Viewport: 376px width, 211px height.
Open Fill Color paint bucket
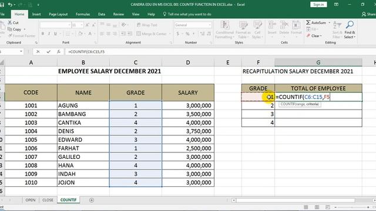pos(80,34)
